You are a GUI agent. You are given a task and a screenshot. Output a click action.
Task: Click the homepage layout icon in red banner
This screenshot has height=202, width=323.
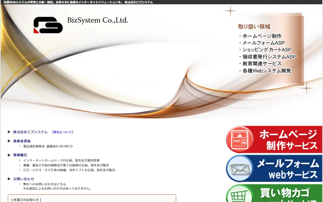240,139
